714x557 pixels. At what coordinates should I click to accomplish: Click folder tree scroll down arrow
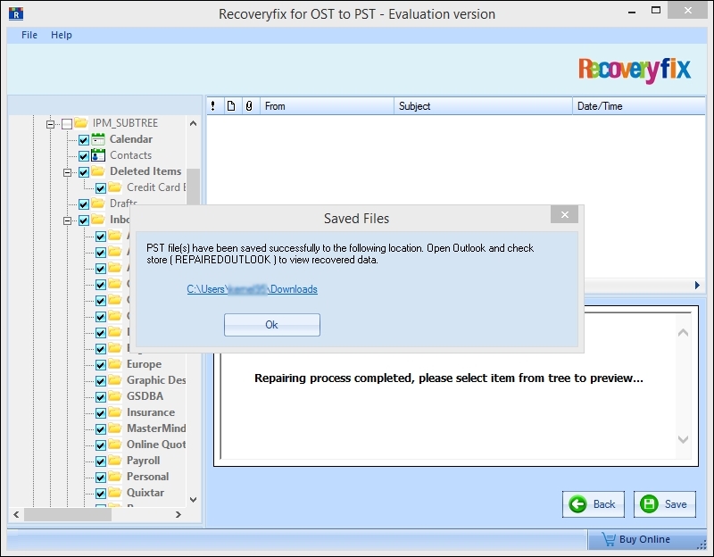193,500
